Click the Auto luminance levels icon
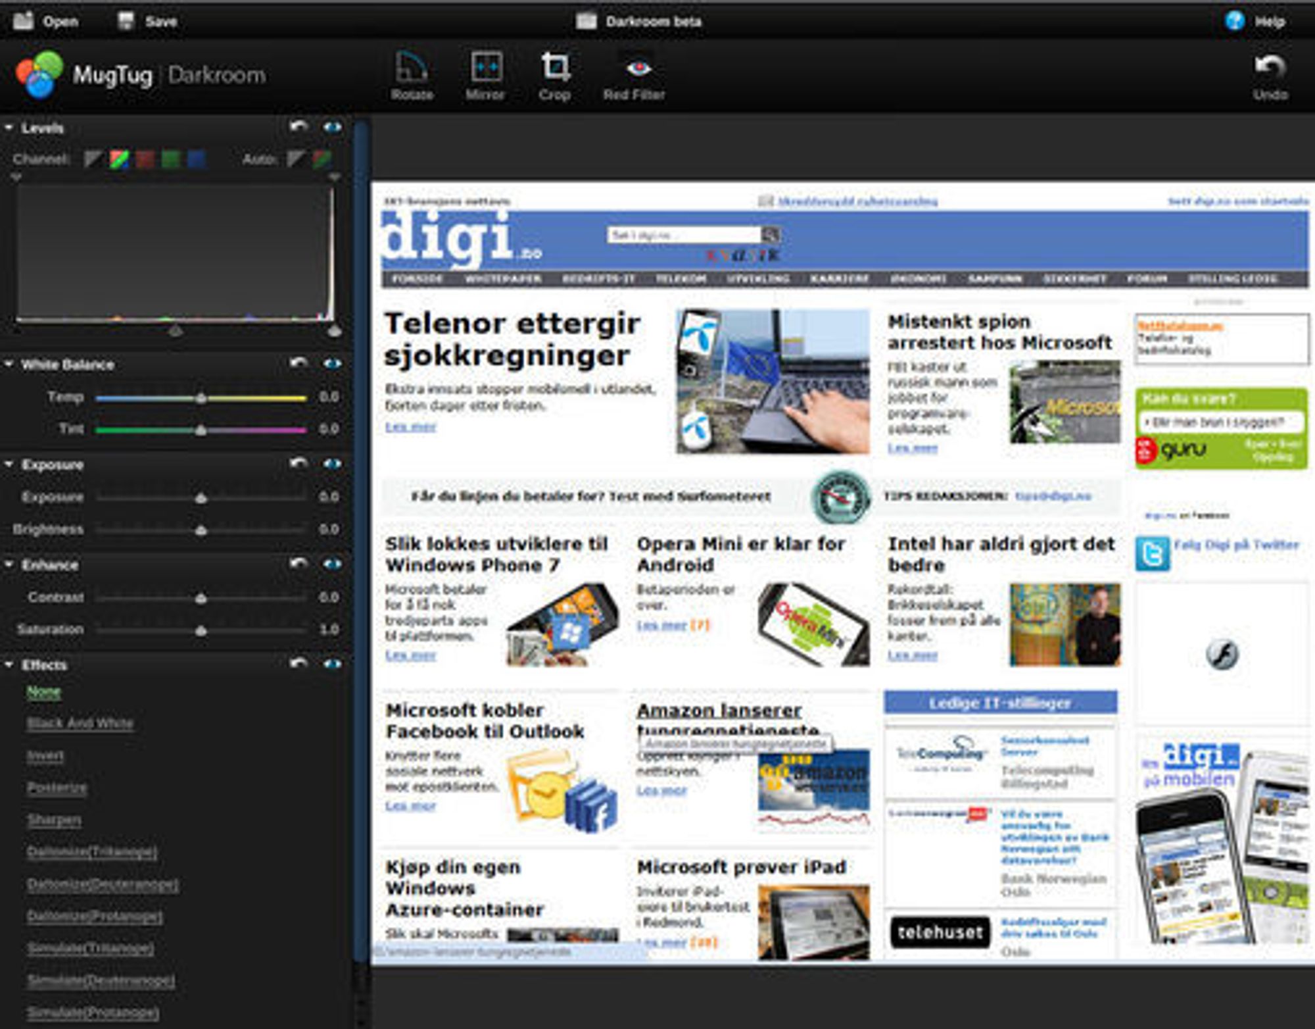The width and height of the screenshot is (1315, 1029). pos(296,159)
